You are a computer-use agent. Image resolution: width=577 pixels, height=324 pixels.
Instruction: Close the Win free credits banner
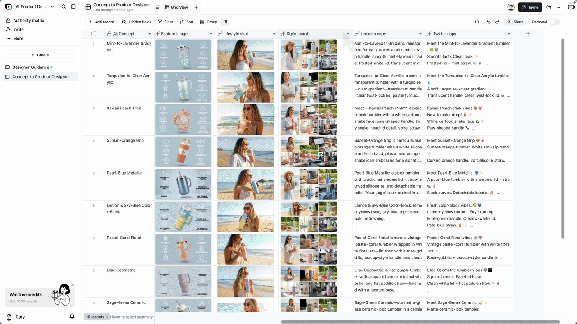pyautogui.click(x=73, y=285)
